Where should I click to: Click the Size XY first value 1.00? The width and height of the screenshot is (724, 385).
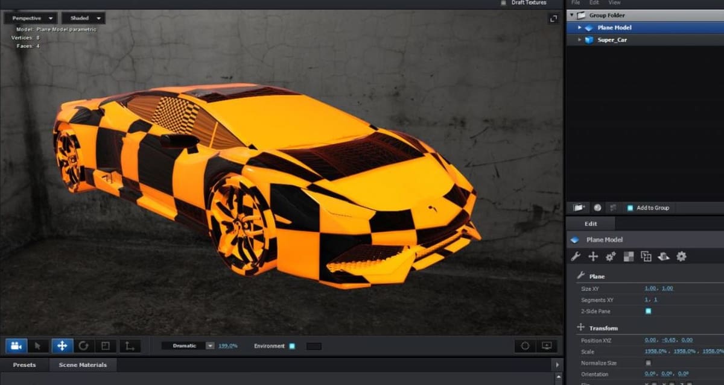point(650,289)
